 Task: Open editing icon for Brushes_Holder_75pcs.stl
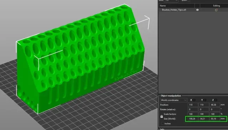click(x=216, y=10)
